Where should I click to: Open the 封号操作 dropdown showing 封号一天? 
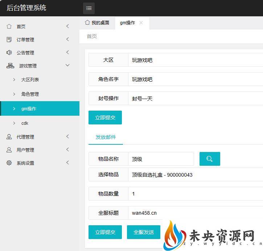click(196, 98)
